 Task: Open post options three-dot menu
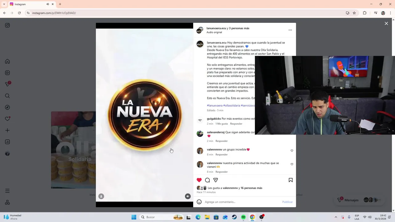pos(290,30)
